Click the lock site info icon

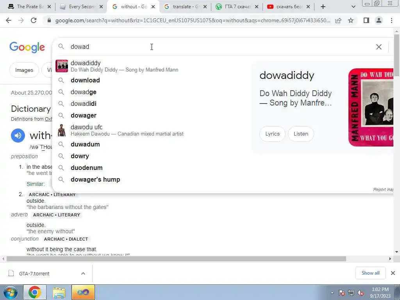[49, 20]
